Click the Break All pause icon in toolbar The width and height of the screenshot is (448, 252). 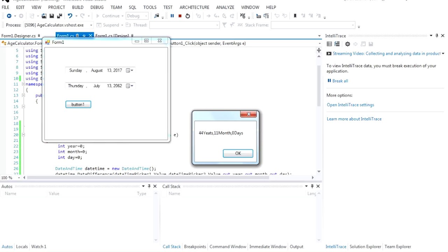(x=172, y=16)
